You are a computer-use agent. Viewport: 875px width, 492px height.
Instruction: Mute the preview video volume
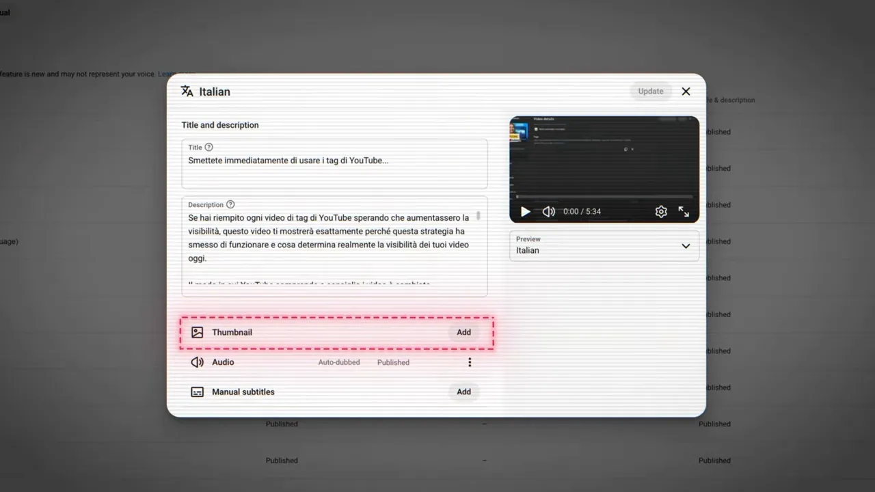548,212
